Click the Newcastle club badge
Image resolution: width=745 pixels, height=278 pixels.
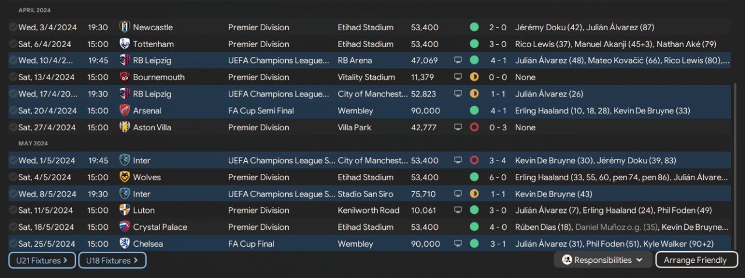[x=124, y=27]
